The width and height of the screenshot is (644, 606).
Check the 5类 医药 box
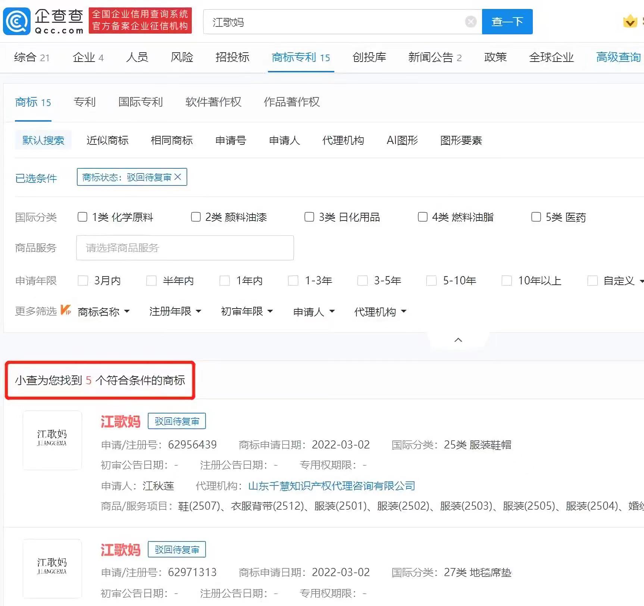536,217
